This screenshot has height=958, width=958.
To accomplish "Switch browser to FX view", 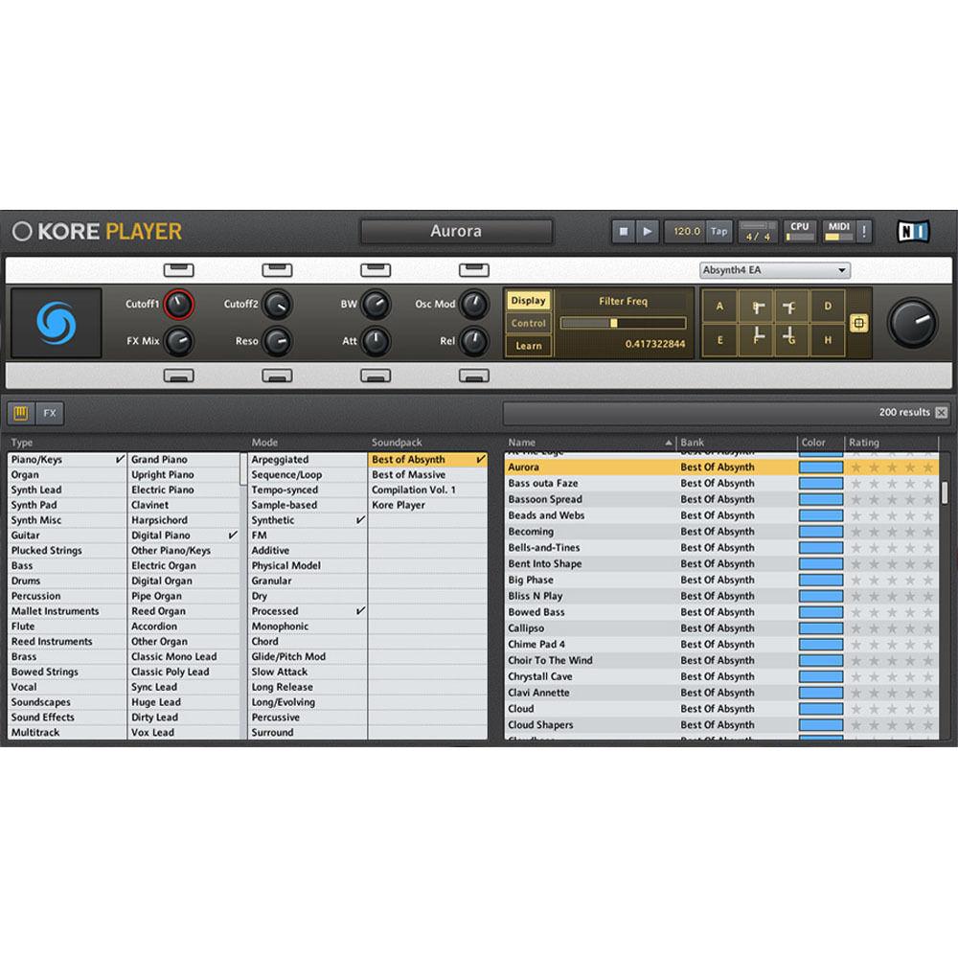I will point(49,413).
